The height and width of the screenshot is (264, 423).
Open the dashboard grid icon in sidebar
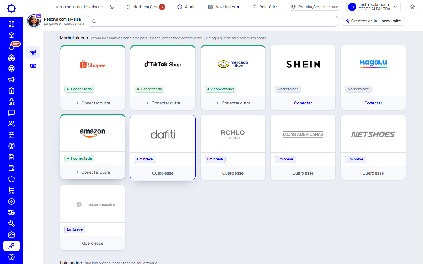11,24
